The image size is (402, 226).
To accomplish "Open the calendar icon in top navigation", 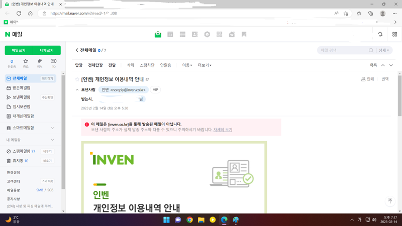I will coord(170,34).
